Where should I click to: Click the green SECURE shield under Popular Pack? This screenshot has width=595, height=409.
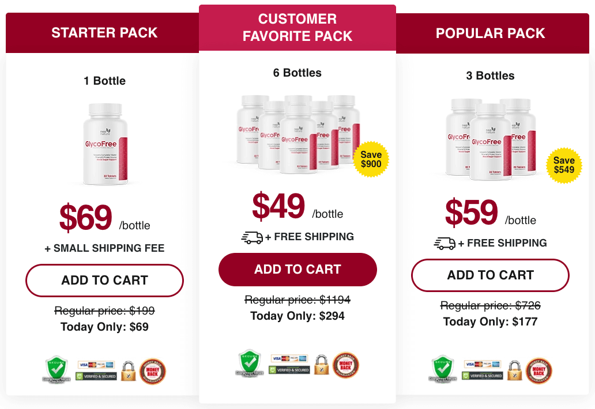[442, 369]
